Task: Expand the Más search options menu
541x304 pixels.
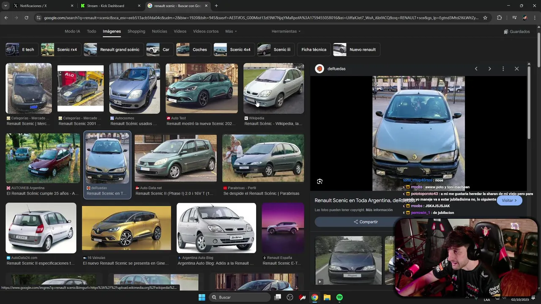Action: click(x=231, y=31)
